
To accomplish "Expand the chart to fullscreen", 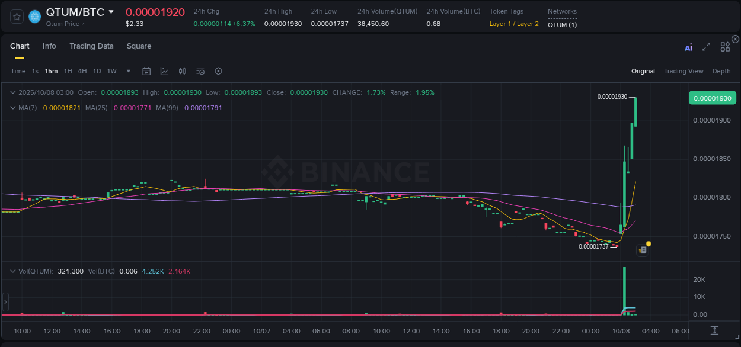I will [706, 47].
